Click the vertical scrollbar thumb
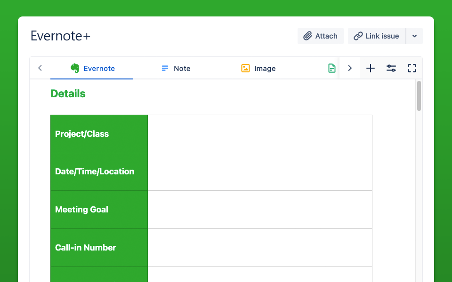 click(419, 96)
